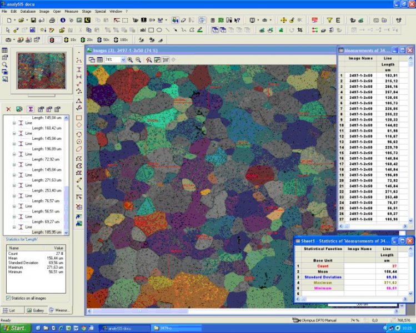Open the 74% zoom dropdown
This screenshot has height=333, width=416.
[123, 60]
